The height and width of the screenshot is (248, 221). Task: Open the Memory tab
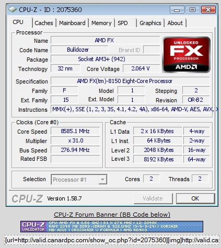pos(101,23)
